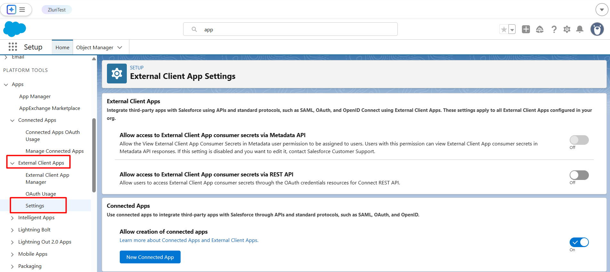Collapse the Apps tree section
Viewport: 610px width, 272px height.
[6, 84]
